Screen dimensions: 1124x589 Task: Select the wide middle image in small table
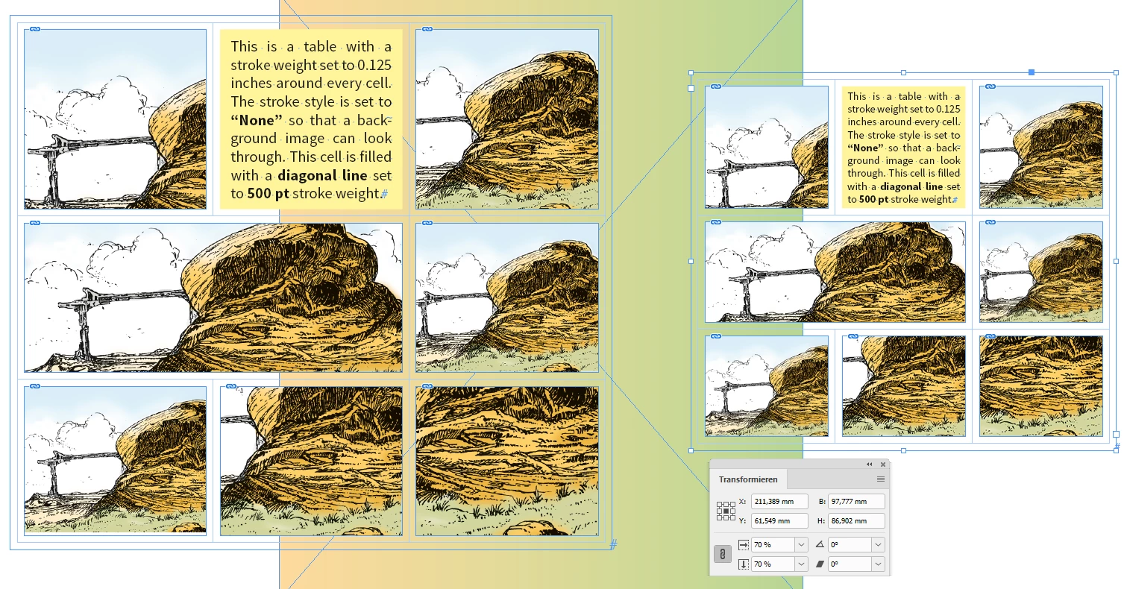[835, 272]
